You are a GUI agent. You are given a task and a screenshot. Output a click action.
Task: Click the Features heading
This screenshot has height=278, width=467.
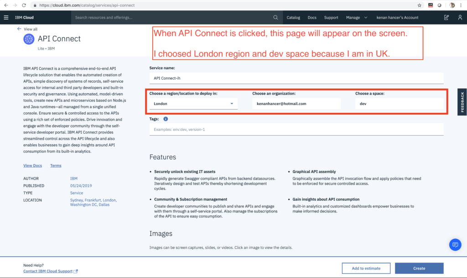[x=163, y=157]
